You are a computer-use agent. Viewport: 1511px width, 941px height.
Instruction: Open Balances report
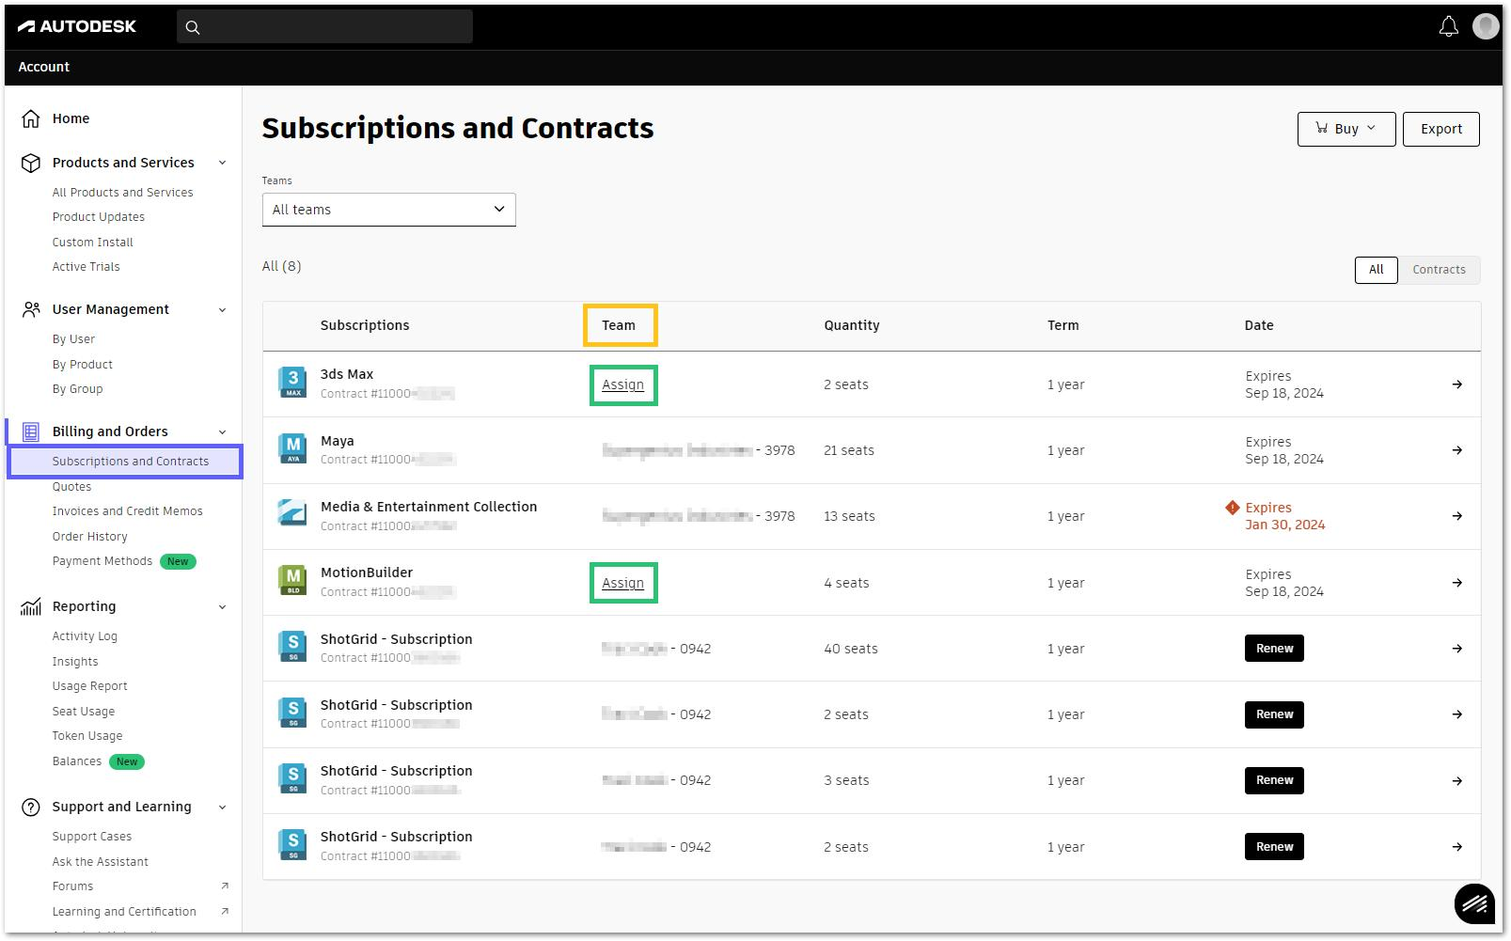[77, 761]
